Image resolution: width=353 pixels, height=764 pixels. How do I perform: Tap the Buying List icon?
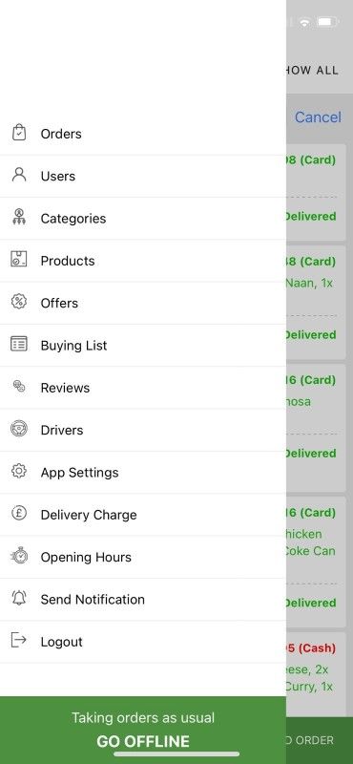19,344
